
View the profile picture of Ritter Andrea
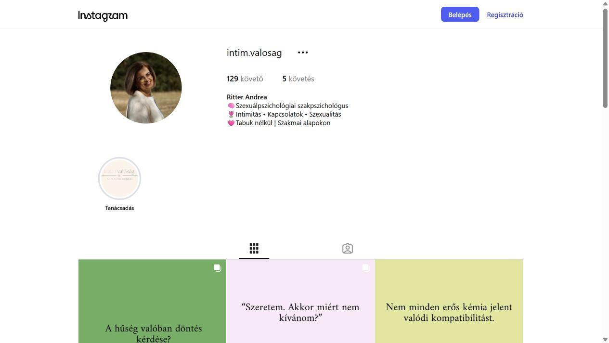[x=146, y=88]
